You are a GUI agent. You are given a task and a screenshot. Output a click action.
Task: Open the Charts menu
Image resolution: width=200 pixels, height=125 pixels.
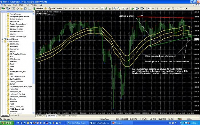(x=21, y=5)
